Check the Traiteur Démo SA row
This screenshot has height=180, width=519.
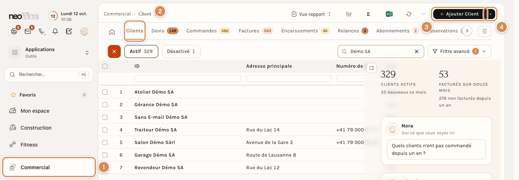click(105, 130)
